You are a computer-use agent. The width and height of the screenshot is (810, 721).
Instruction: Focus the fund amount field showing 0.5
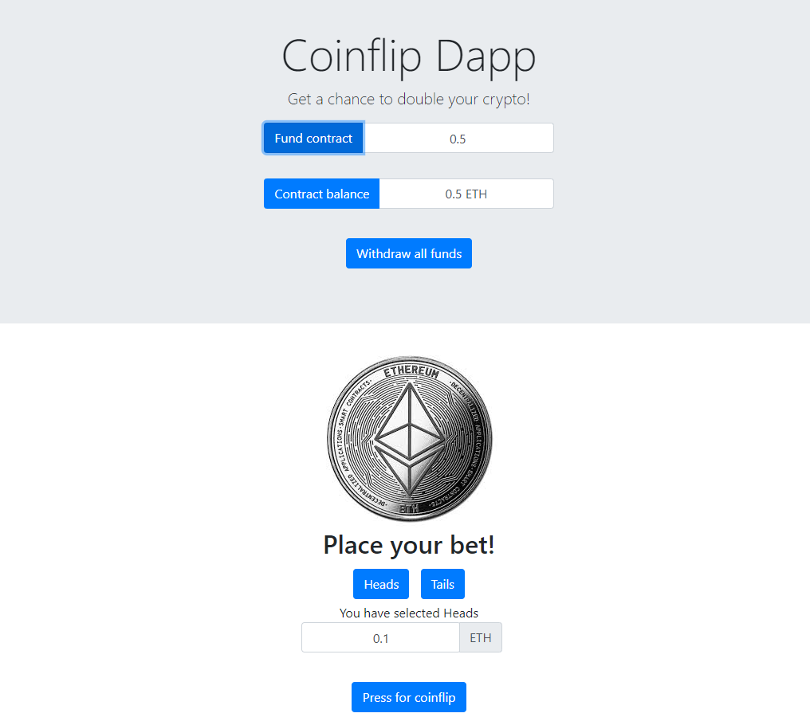coord(458,139)
